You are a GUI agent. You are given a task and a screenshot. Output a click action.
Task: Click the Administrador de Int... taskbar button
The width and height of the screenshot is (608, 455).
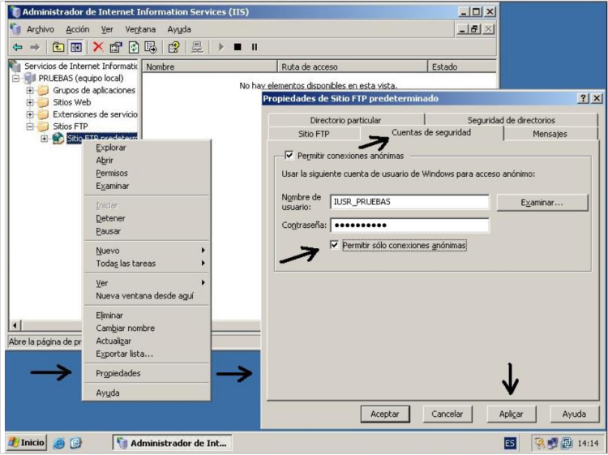(x=173, y=443)
